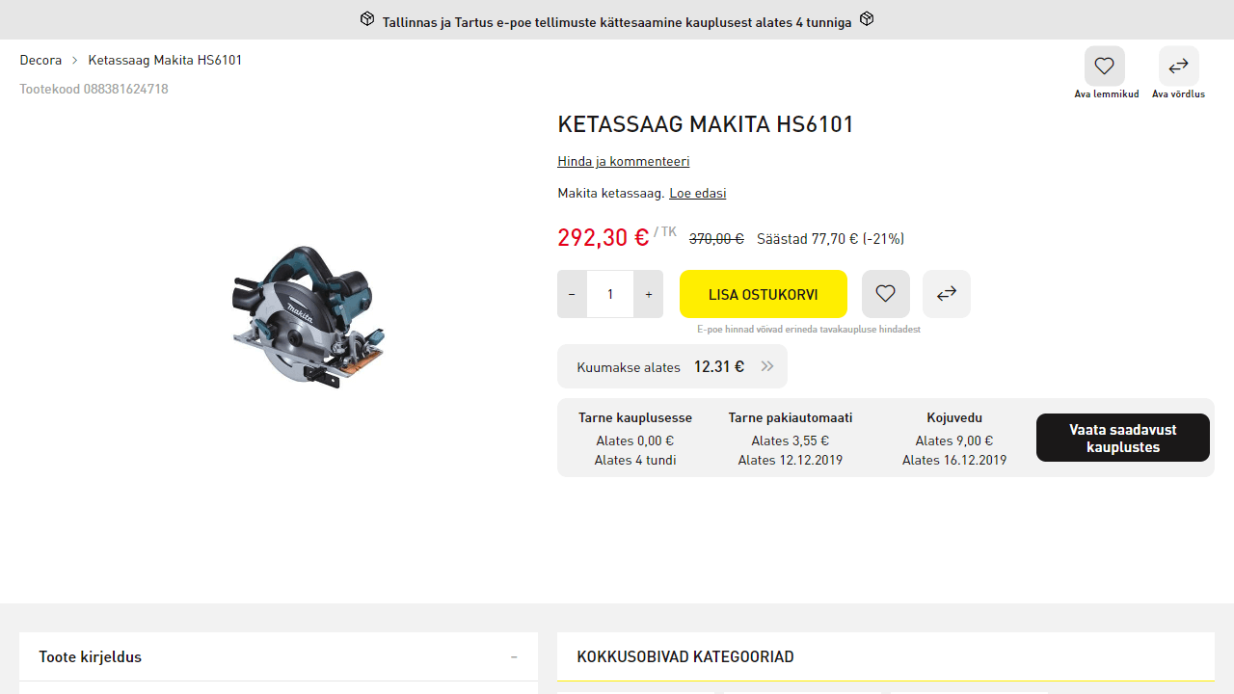
Task: Open comparison via top arrows icon
Action: pyautogui.click(x=1179, y=67)
